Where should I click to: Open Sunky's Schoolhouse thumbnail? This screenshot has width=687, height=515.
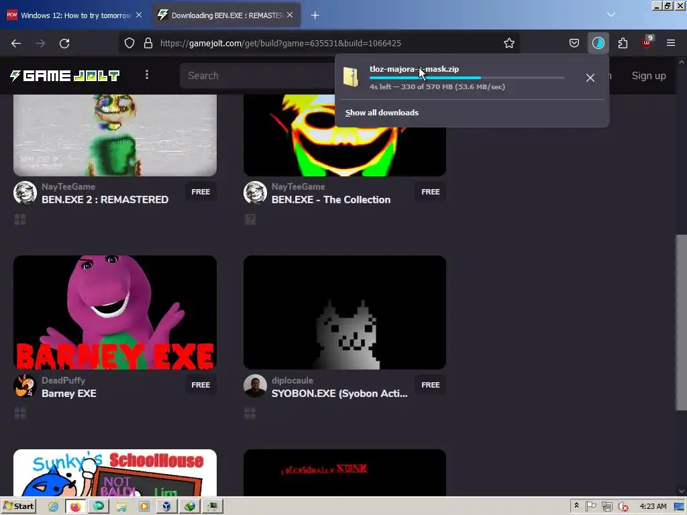(x=115, y=473)
